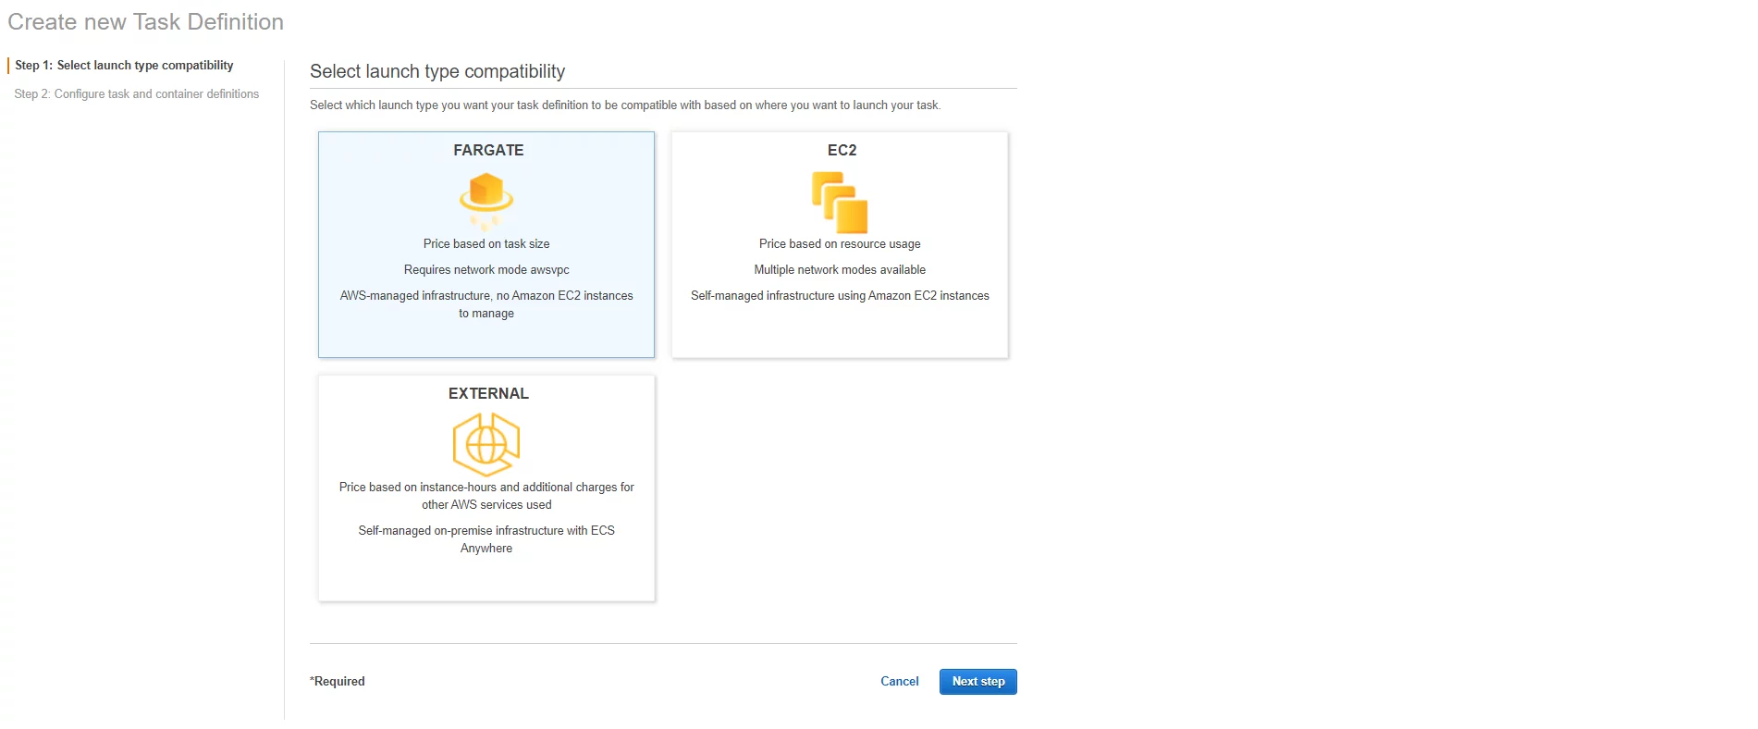Open Step 2: Configure task and container definitions

(x=137, y=94)
